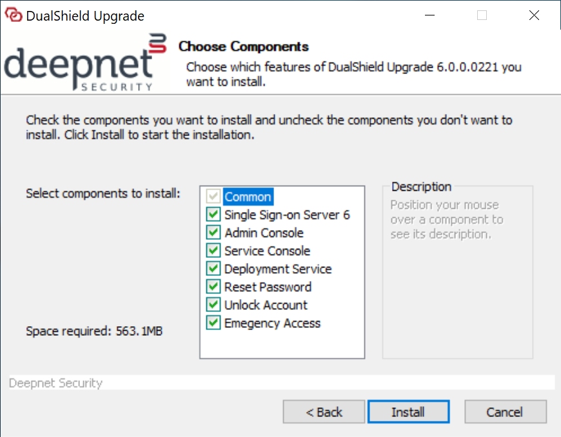
Task: Minimize the DualShield Upgrade window
Action: (x=429, y=15)
